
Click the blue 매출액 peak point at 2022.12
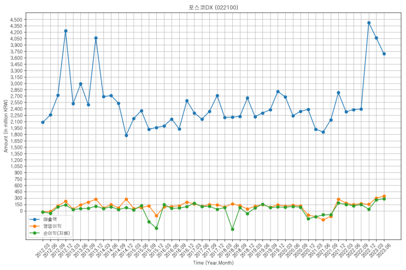pyautogui.click(x=369, y=23)
